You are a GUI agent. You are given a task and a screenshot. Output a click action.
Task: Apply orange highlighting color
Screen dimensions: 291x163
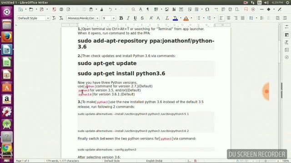pos(186,18)
